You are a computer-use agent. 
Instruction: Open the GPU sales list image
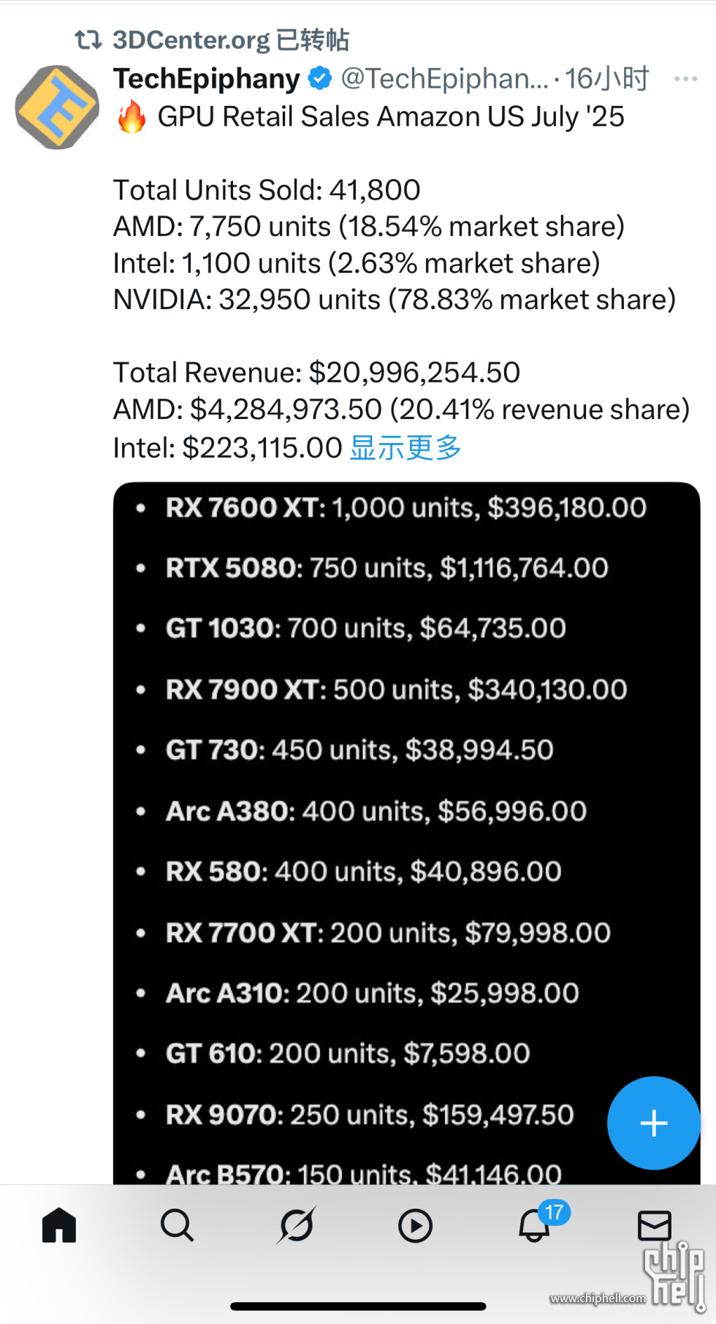pos(406,833)
